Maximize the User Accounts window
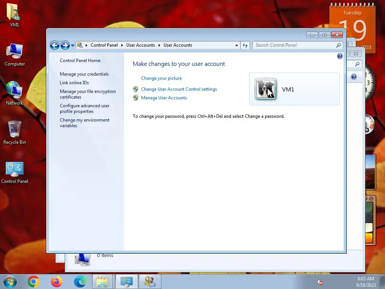The height and width of the screenshot is (289, 385). (x=324, y=35)
